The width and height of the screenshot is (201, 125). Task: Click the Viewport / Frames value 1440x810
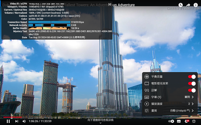coord(46,7)
